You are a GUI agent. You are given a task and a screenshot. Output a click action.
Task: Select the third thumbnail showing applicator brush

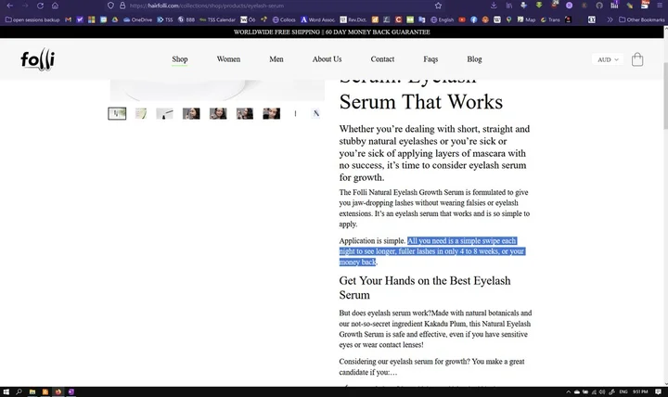[164, 113]
